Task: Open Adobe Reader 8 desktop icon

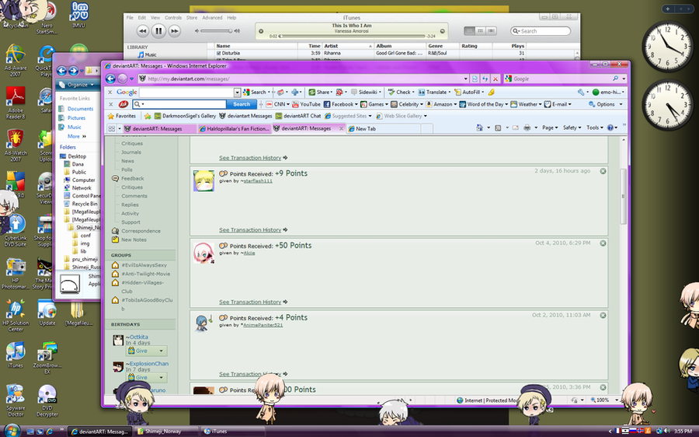Action: [x=16, y=103]
